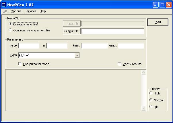Click the log area scrollbar down arrow
This screenshot has width=173, height=123.
pos(144,108)
